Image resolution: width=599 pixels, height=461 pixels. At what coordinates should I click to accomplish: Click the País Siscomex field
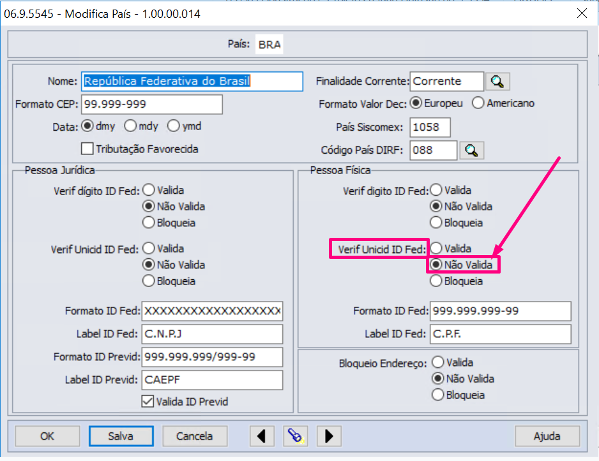tap(430, 128)
